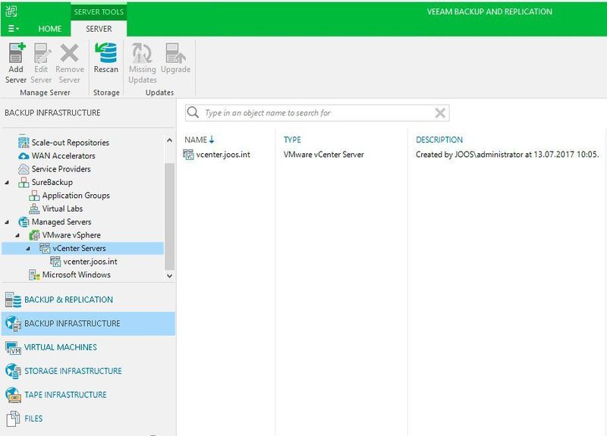Click the tree scrollbar down arrow
607x436 pixels.
(x=169, y=276)
